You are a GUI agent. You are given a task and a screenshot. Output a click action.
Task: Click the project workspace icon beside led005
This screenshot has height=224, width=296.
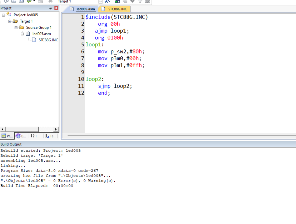coord(9,15)
